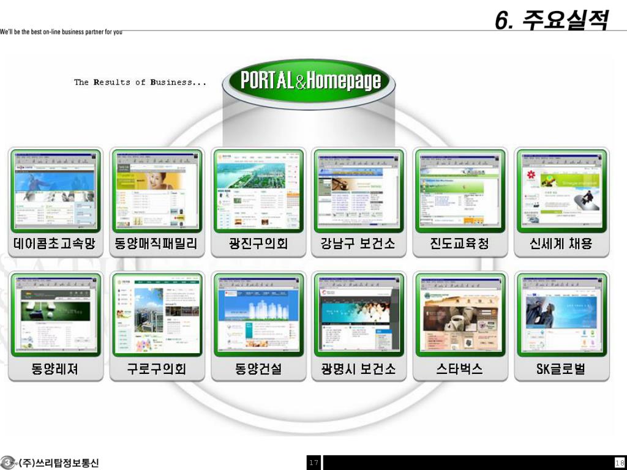Screen dimensions: 627x470
Task: Click the 3Top logo icon in footer
Action: click(9, 463)
